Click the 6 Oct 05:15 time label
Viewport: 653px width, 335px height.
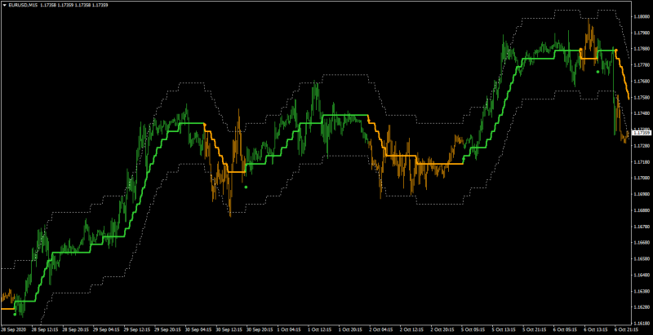[566, 328]
